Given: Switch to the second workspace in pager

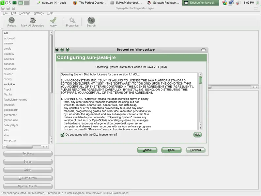Looking at the screenshot, I should 26,3.
